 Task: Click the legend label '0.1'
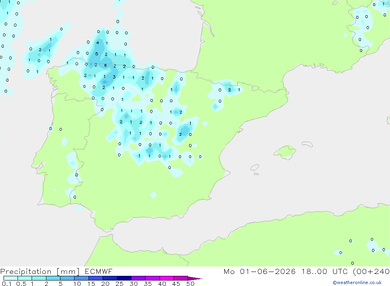(x=7, y=284)
